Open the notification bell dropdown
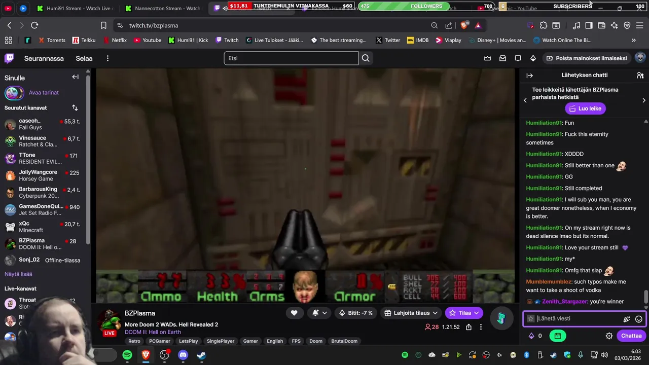The height and width of the screenshot is (365, 649). click(x=319, y=313)
